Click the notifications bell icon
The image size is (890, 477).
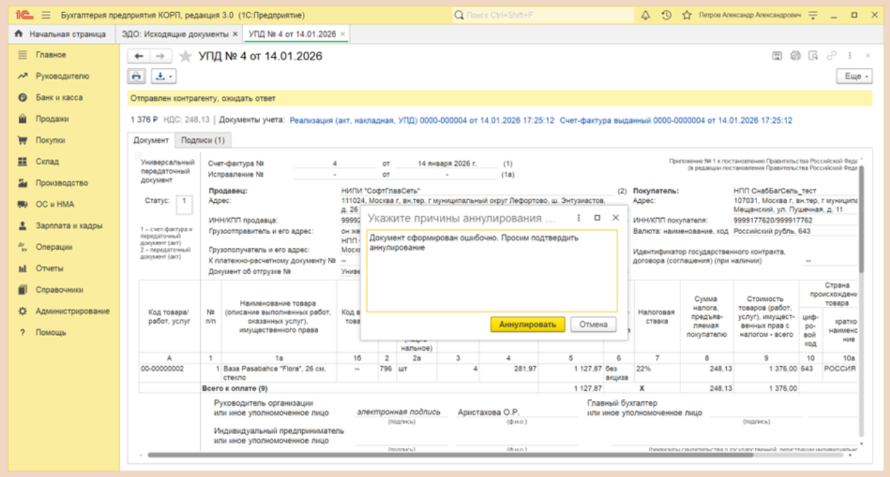click(646, 14)
